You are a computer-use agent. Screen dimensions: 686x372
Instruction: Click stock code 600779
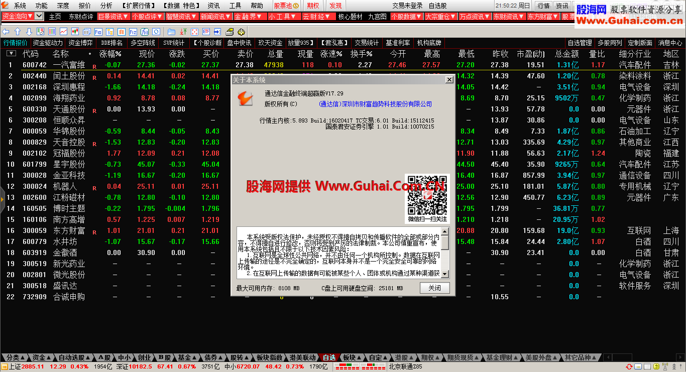click(x=34, y=241)
